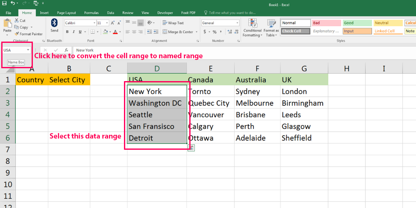Image resolution: width=416 pixels, height=208 pixels.
Task: Apply the Check Cell style
Action: (295, 31)
